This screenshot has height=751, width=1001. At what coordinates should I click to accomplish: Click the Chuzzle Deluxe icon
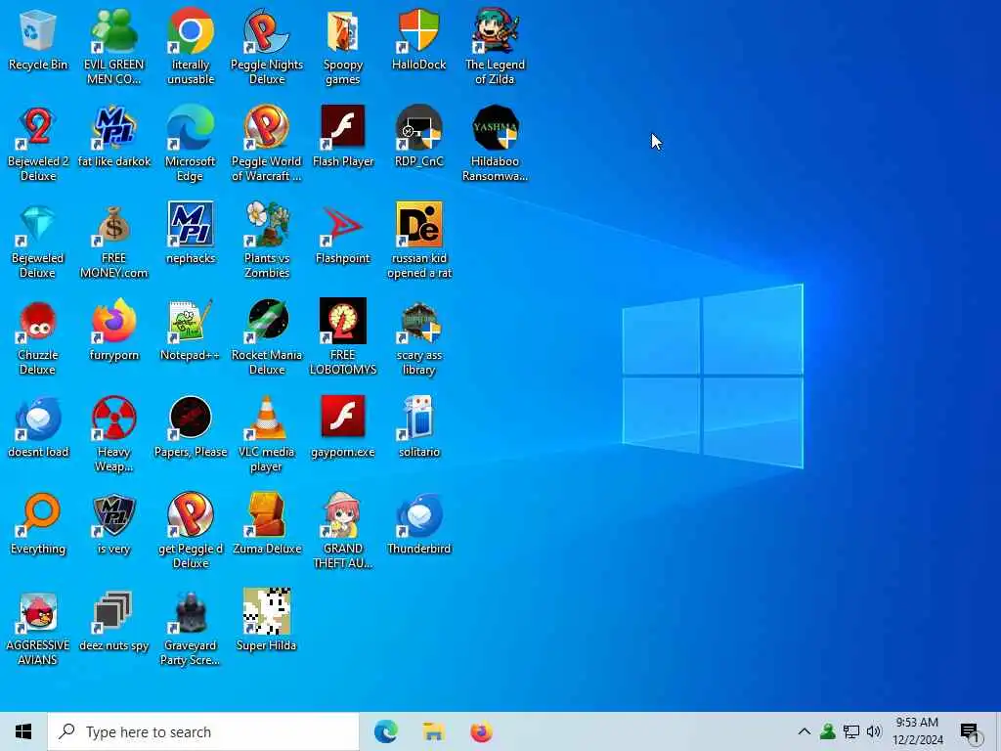point(38,336)
